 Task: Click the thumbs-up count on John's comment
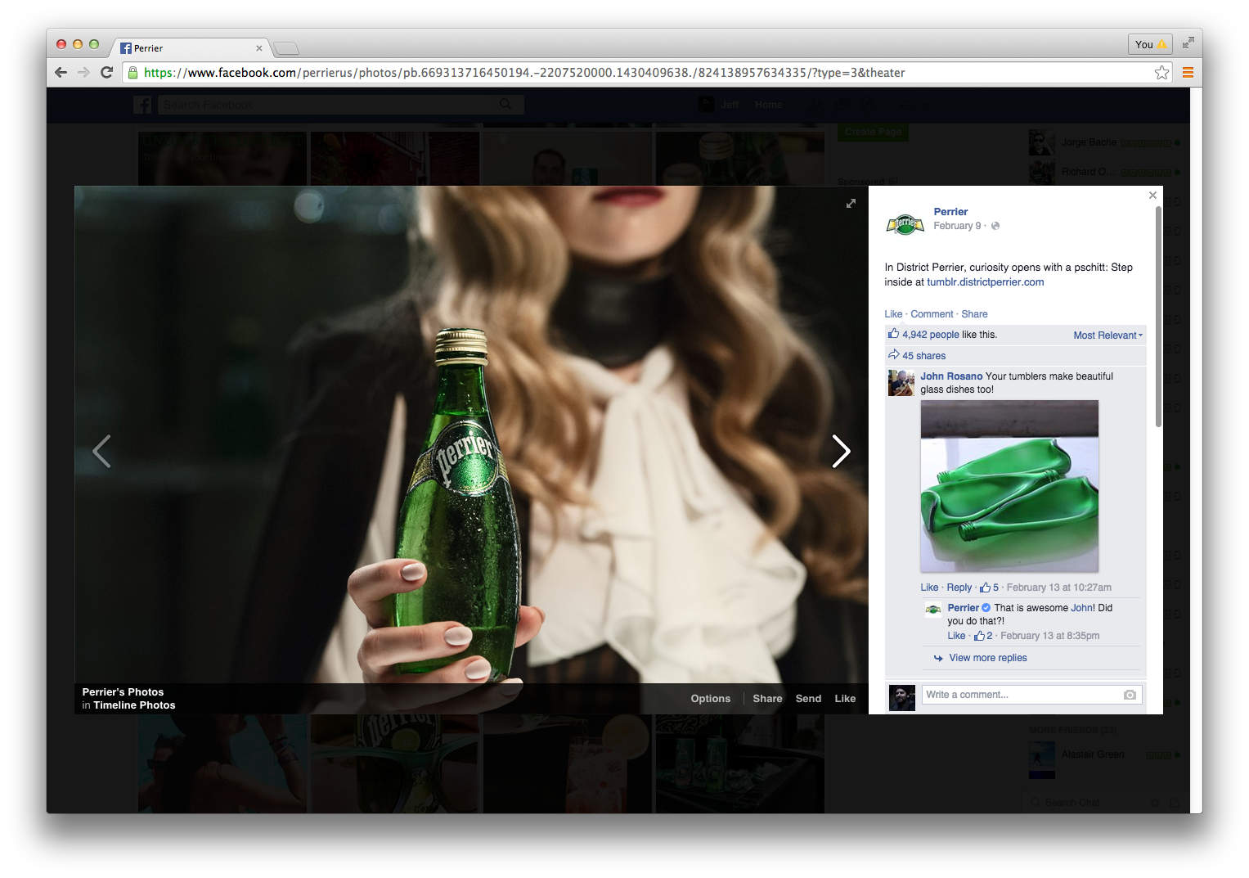pyautogui.click(x=989, y=588)
